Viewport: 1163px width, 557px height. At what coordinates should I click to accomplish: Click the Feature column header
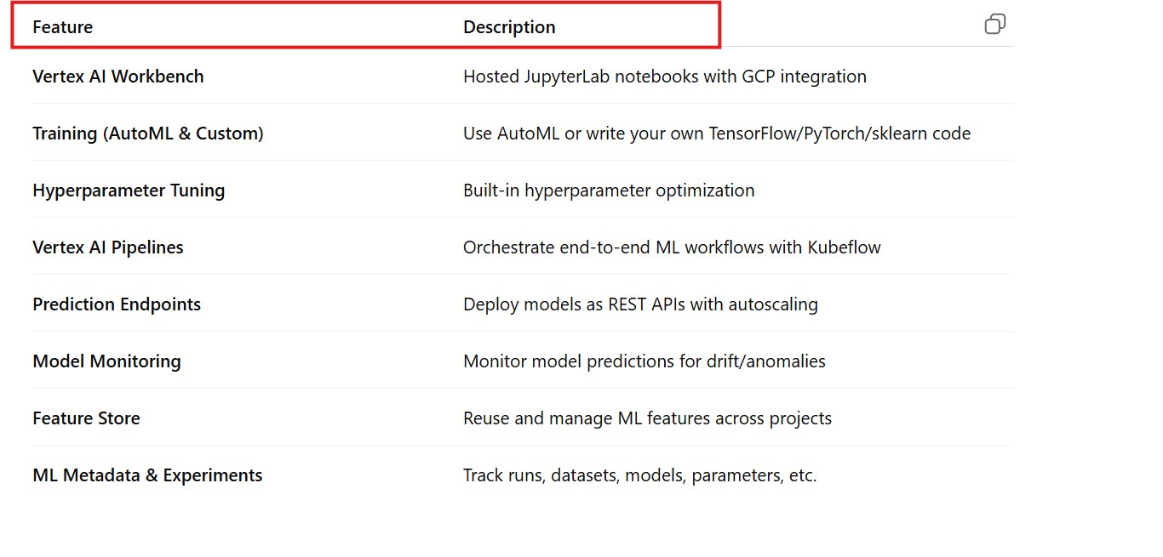[63, 27]
